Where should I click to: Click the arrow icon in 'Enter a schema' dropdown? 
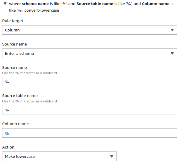tap(172, 53)
